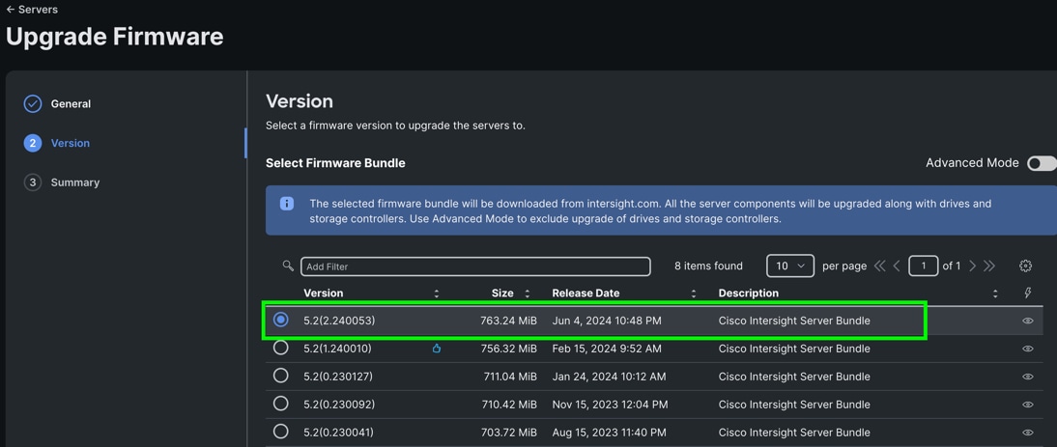The height and width of the screenshot is (447, 1057).
Task: Open the Summary wizard step
Action: 74,182
